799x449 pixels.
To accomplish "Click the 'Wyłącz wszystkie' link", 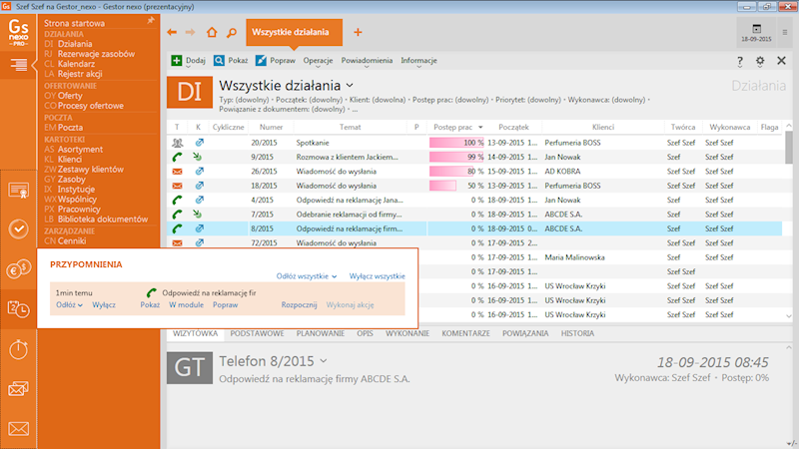I will (x=377, y=275).
